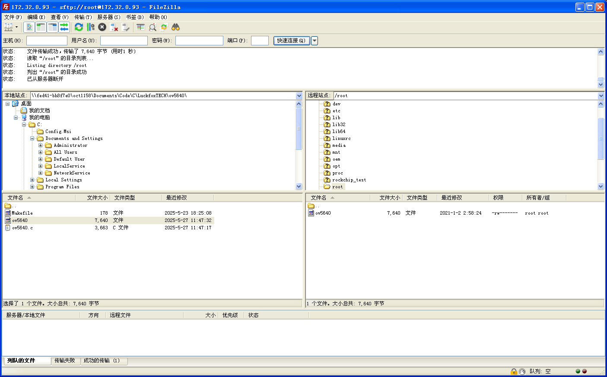Switch to 传输失败 tab

65,361
